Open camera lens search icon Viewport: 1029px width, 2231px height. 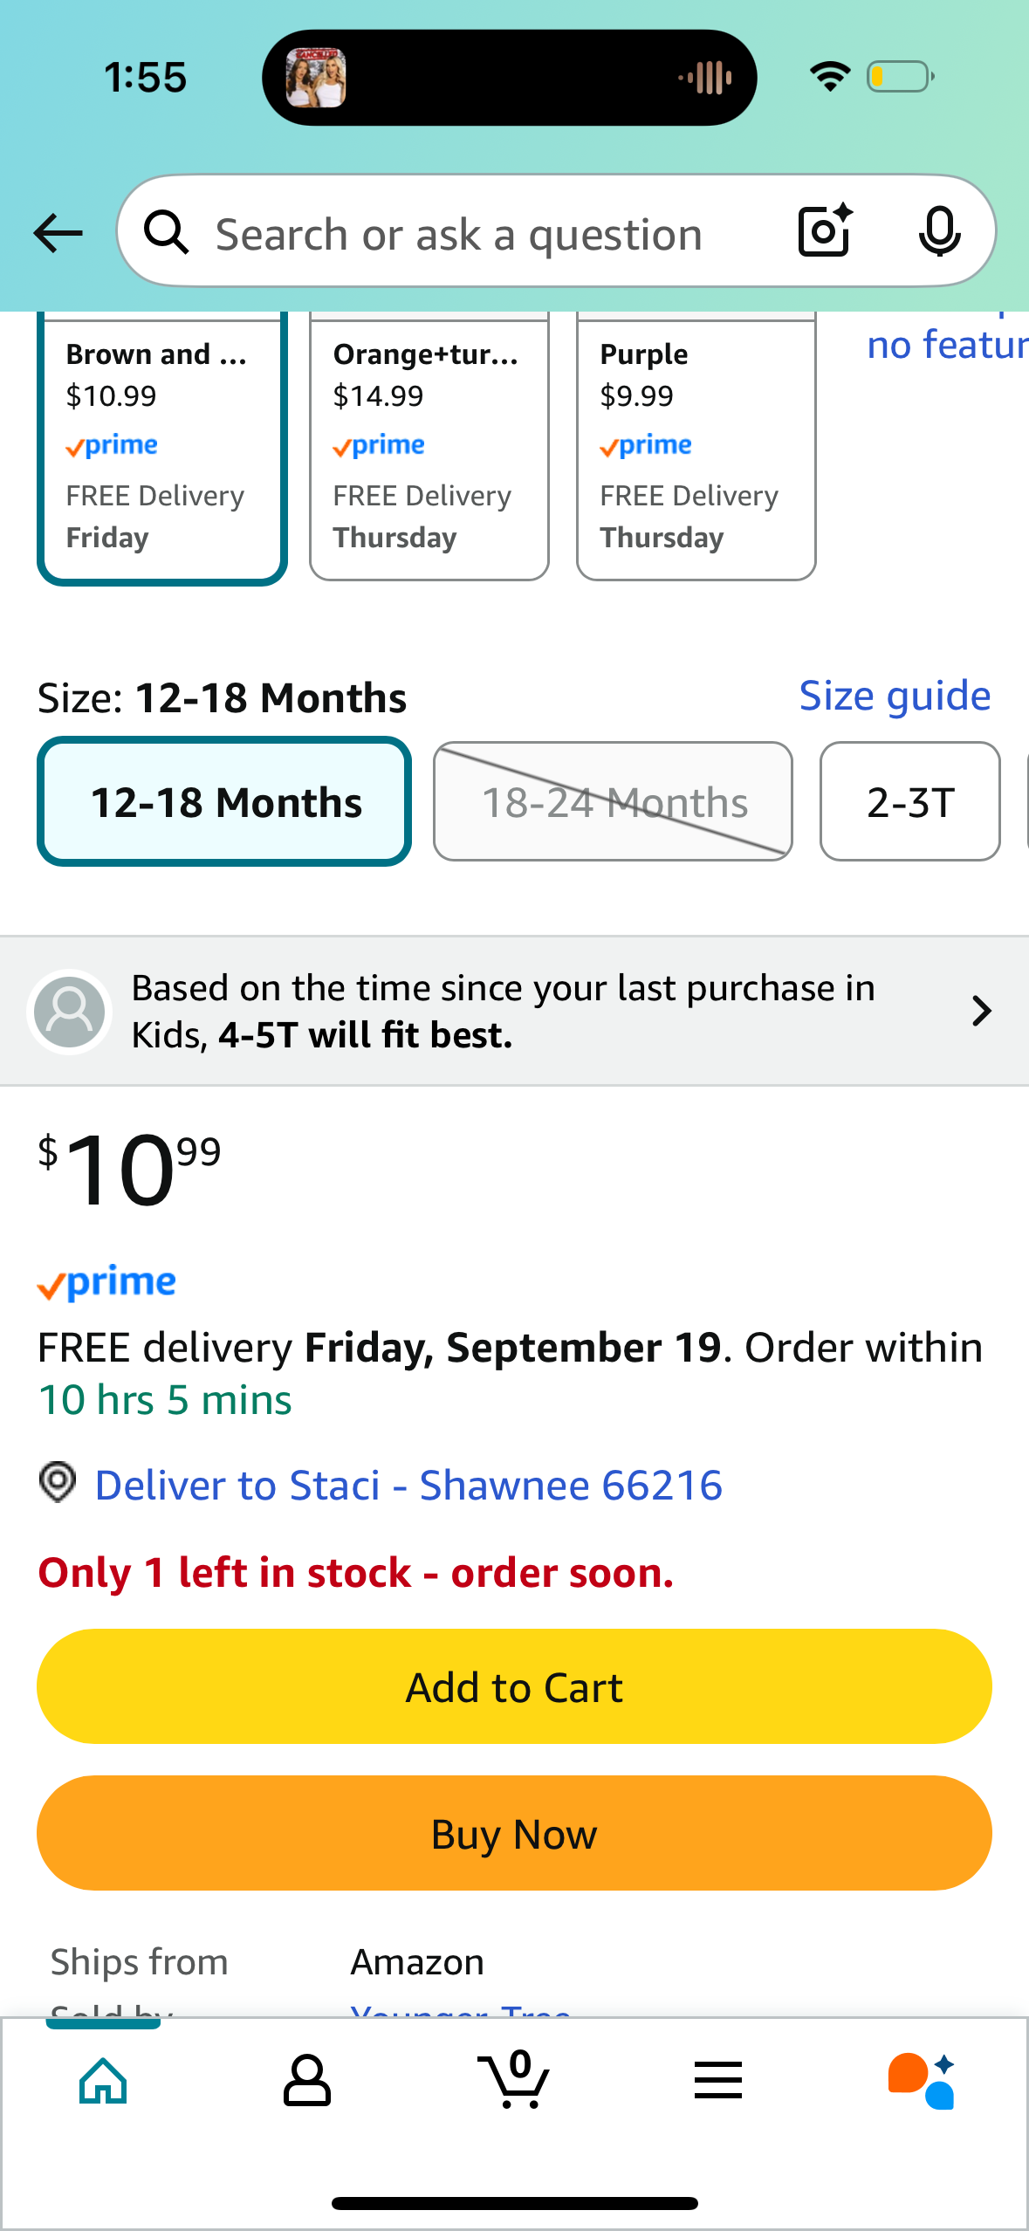(825, 231)
